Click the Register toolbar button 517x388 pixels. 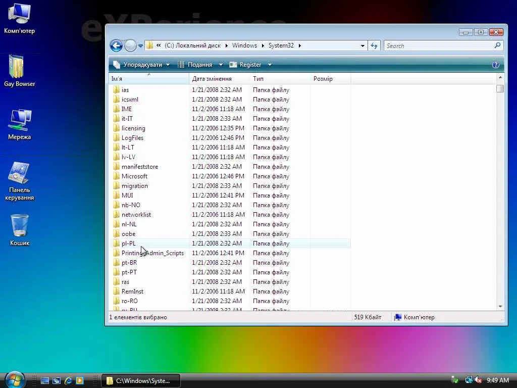[246, 65]
